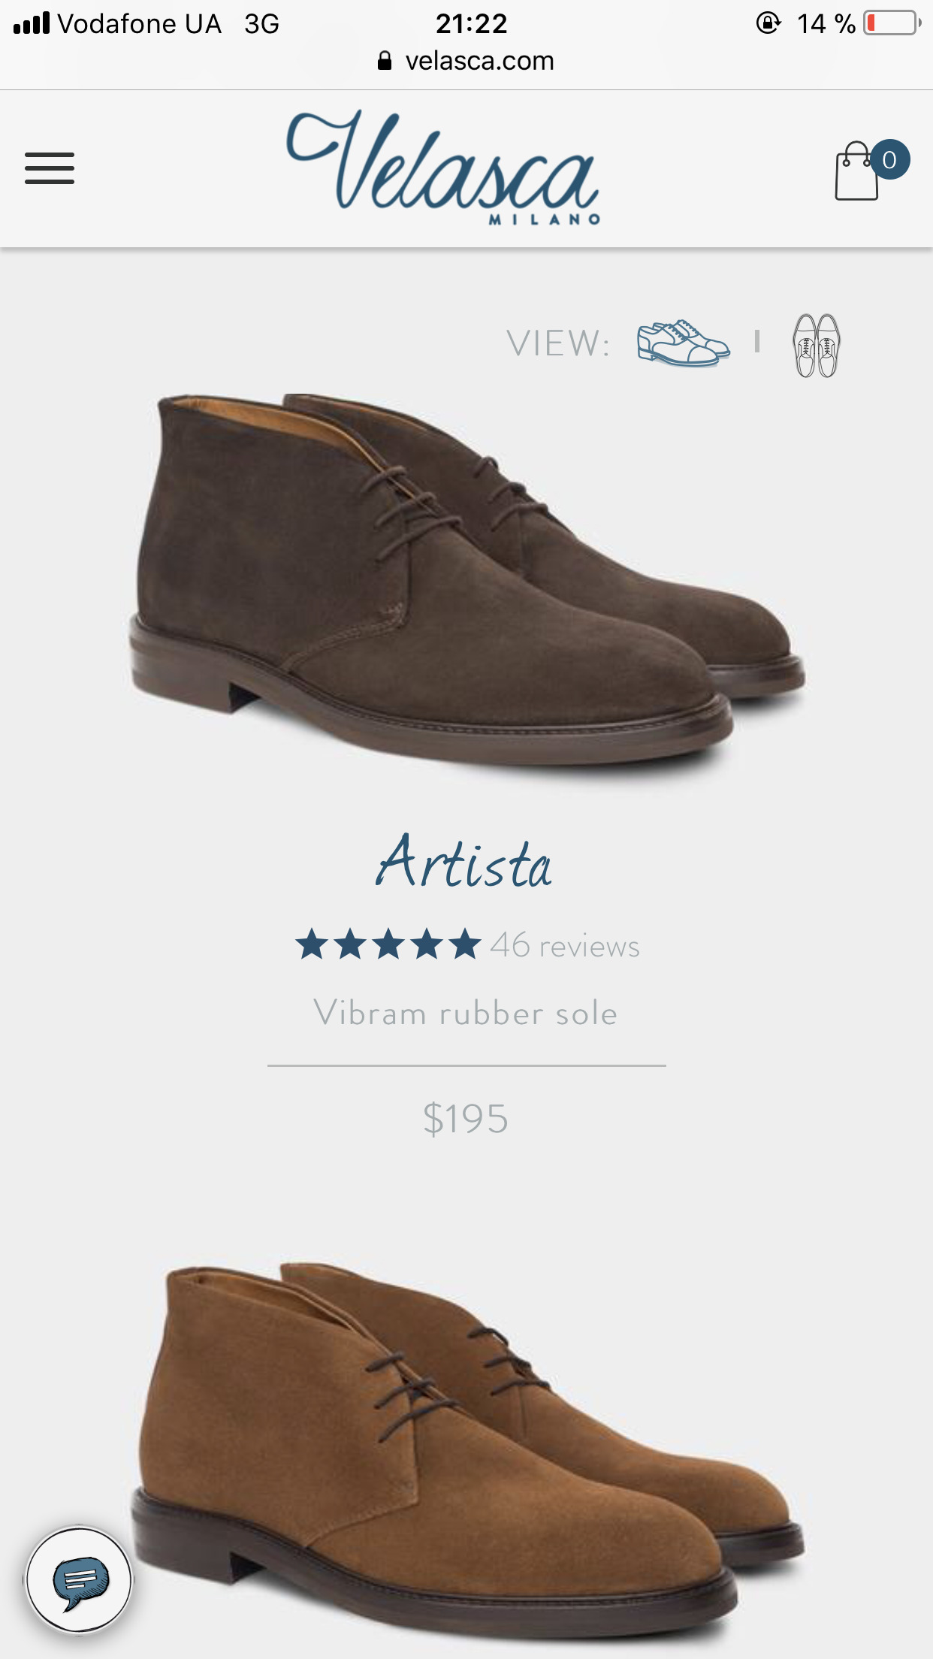Open the shopping bag
Viewport: 933px width, 1659px height.
pos(856,173)
